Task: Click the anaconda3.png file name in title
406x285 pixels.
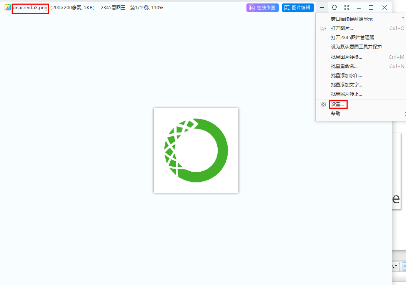Action: (30, 8)
